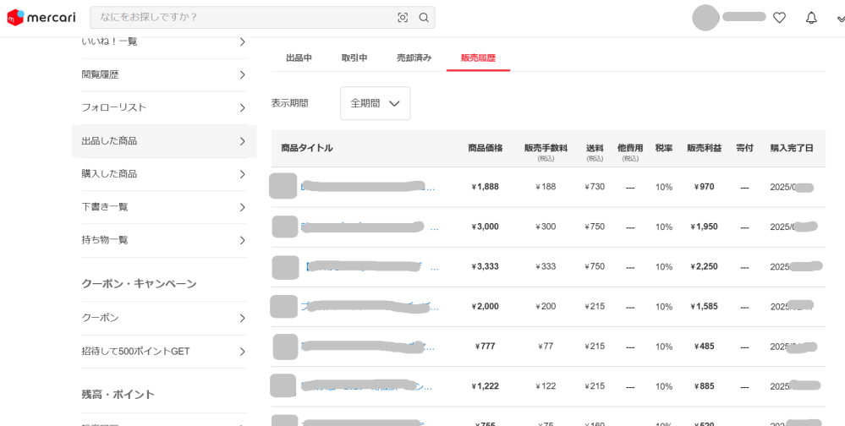This screenshot has height=426, width=845.
Task: Click thumbnail of ¥1,888 item
Action: tap(283, 186)
